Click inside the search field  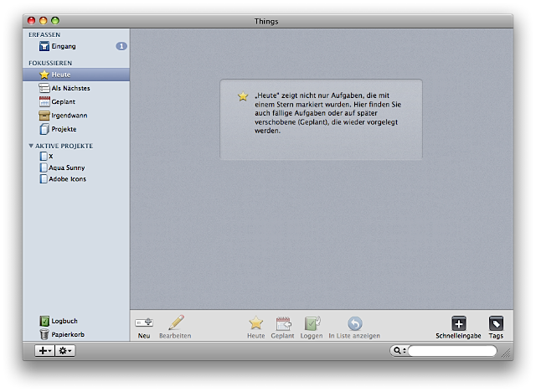point(452,351)
